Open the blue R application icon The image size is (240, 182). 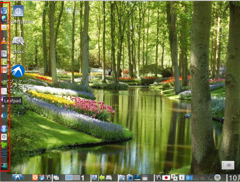4,129
